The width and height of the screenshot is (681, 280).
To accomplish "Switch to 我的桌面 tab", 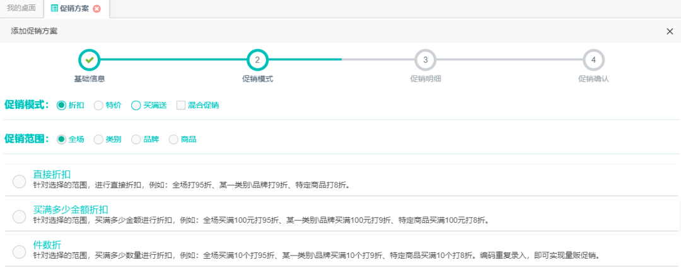I will click(21, 9).
